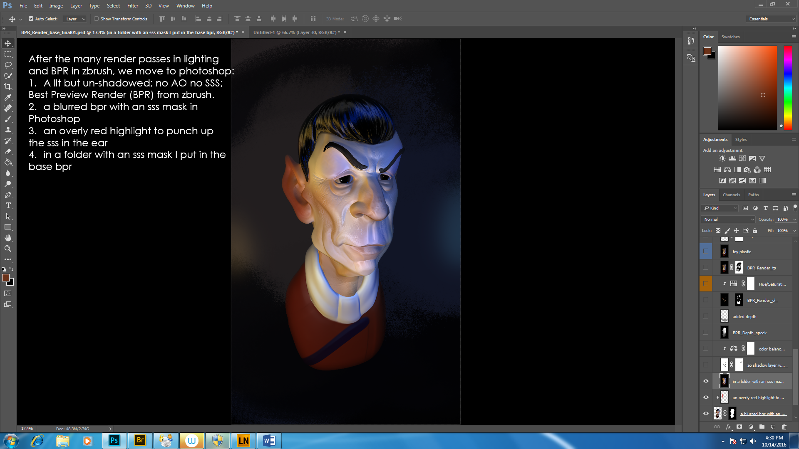Image resolution: width=799 pixels, height=449 pixels.
Task: Select the Eyedropper tool
Action: (8, 97)
